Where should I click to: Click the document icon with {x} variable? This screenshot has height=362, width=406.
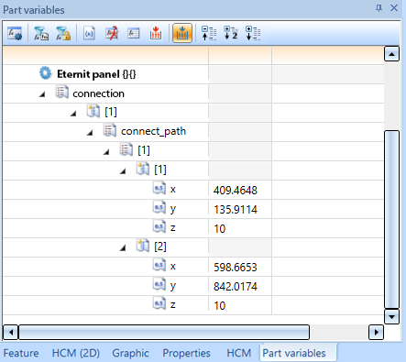[89, 33]
